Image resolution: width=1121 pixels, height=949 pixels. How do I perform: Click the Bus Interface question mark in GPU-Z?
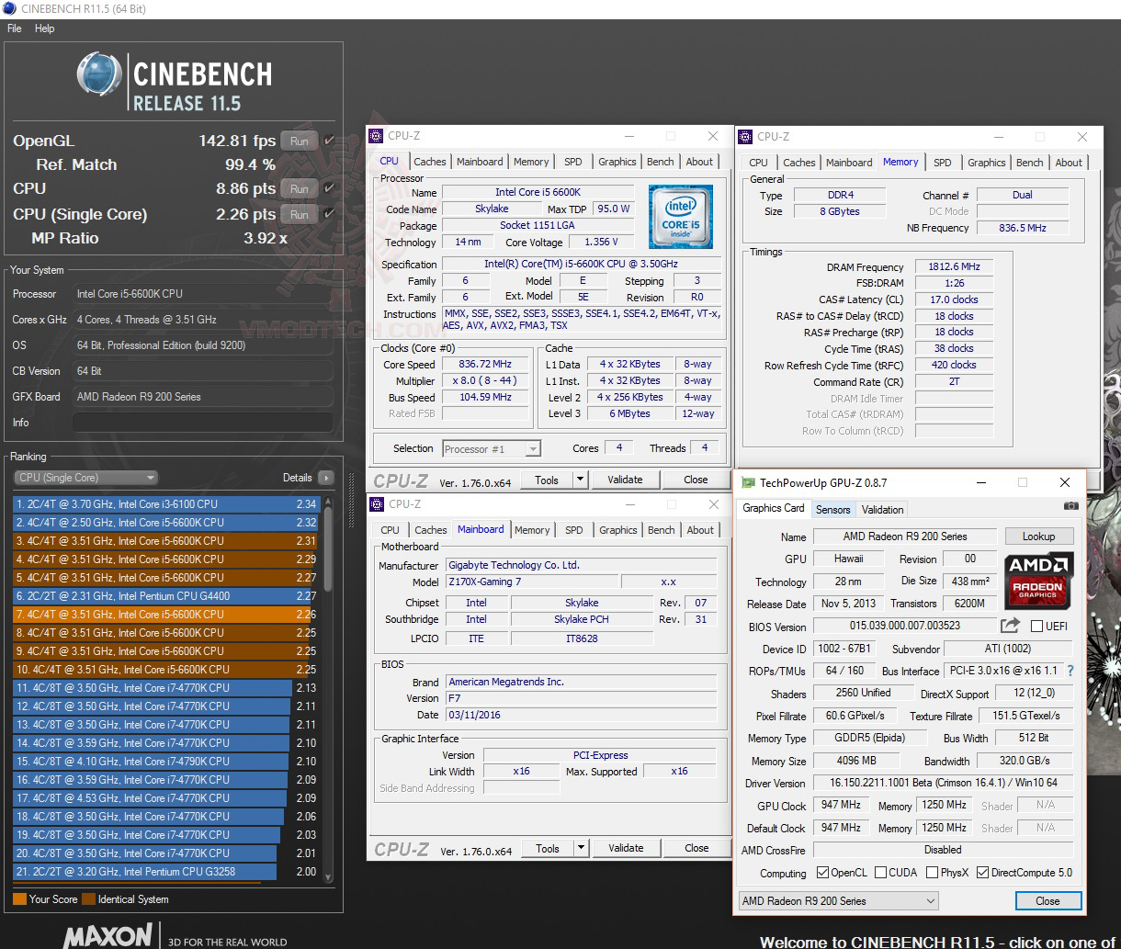click(x=1070, y=671)
